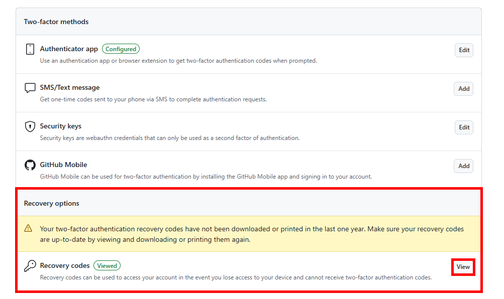504x299 pixels.
Task: Click the warning triangle icon in yellow banner
Action: point(29,229)
